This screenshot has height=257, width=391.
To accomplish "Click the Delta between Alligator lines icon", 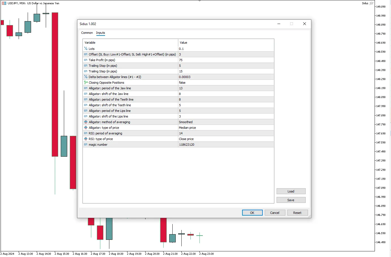I will pyautogui.click(x=86, y=77).
